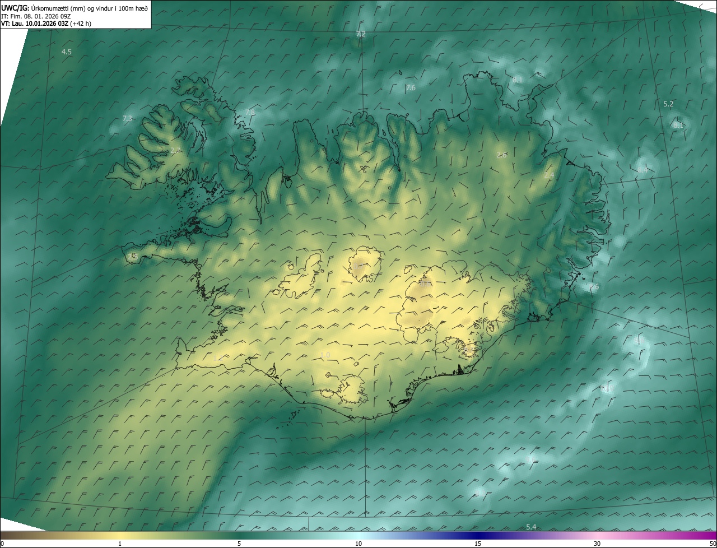Click the 5.2 value label on the map
This screenshot has width=717, height=548.
(668, 104)
